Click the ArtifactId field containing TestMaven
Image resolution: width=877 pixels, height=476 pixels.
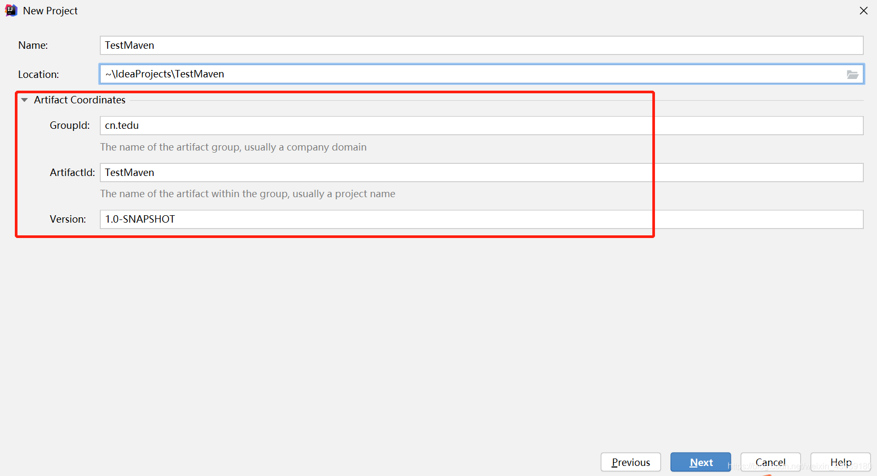481,172
